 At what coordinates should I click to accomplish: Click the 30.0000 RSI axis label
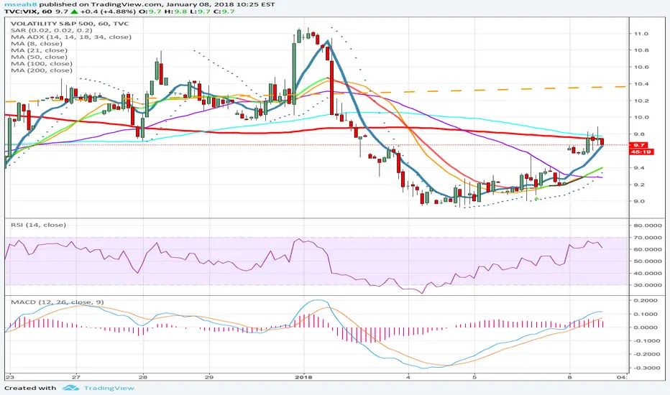648,285
